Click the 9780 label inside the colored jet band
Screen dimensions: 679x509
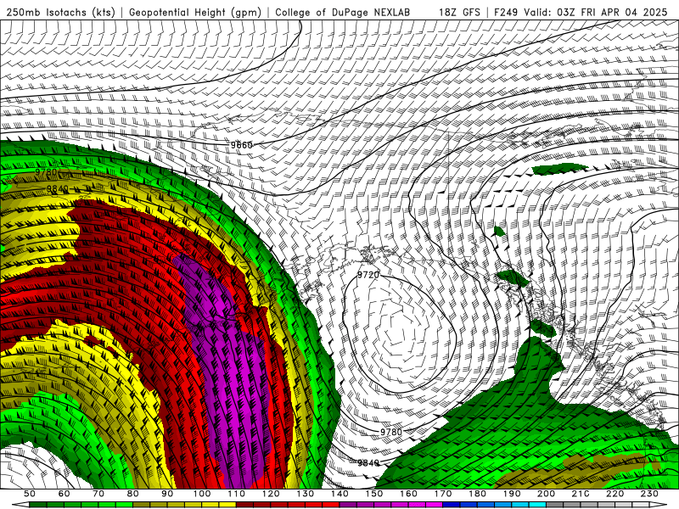click(47, 172)
